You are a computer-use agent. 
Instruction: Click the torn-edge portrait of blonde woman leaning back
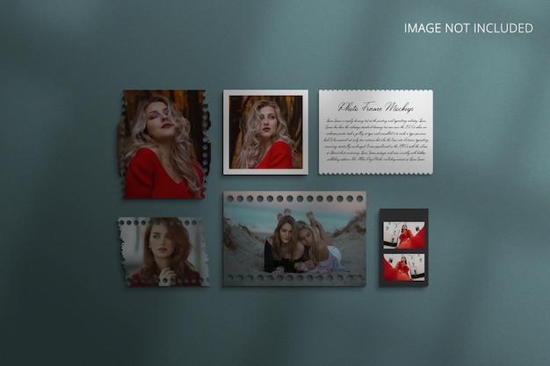[163, 145]
